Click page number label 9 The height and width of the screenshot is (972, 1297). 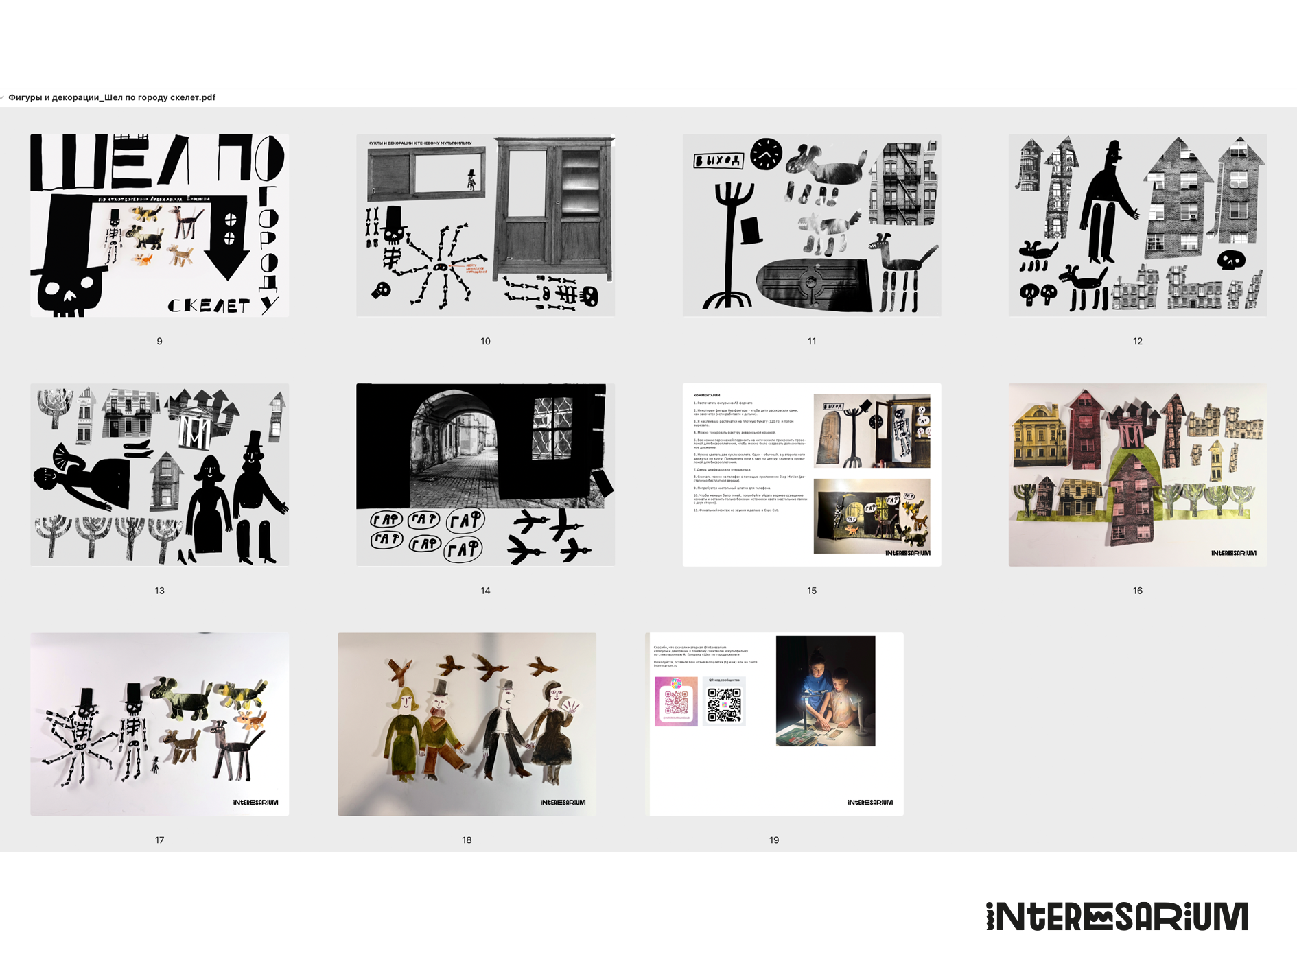159,341
